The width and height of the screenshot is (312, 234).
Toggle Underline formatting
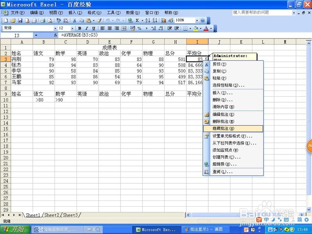pyautogui.click(x=94, y=28)
